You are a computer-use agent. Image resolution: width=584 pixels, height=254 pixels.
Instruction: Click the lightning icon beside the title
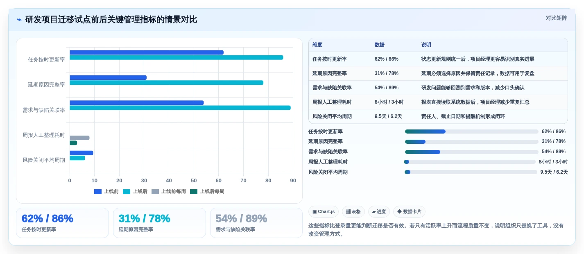(x=19, y=20)
